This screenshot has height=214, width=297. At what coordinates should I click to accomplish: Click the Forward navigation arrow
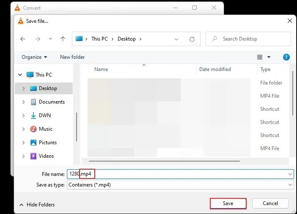click(38, 39)
